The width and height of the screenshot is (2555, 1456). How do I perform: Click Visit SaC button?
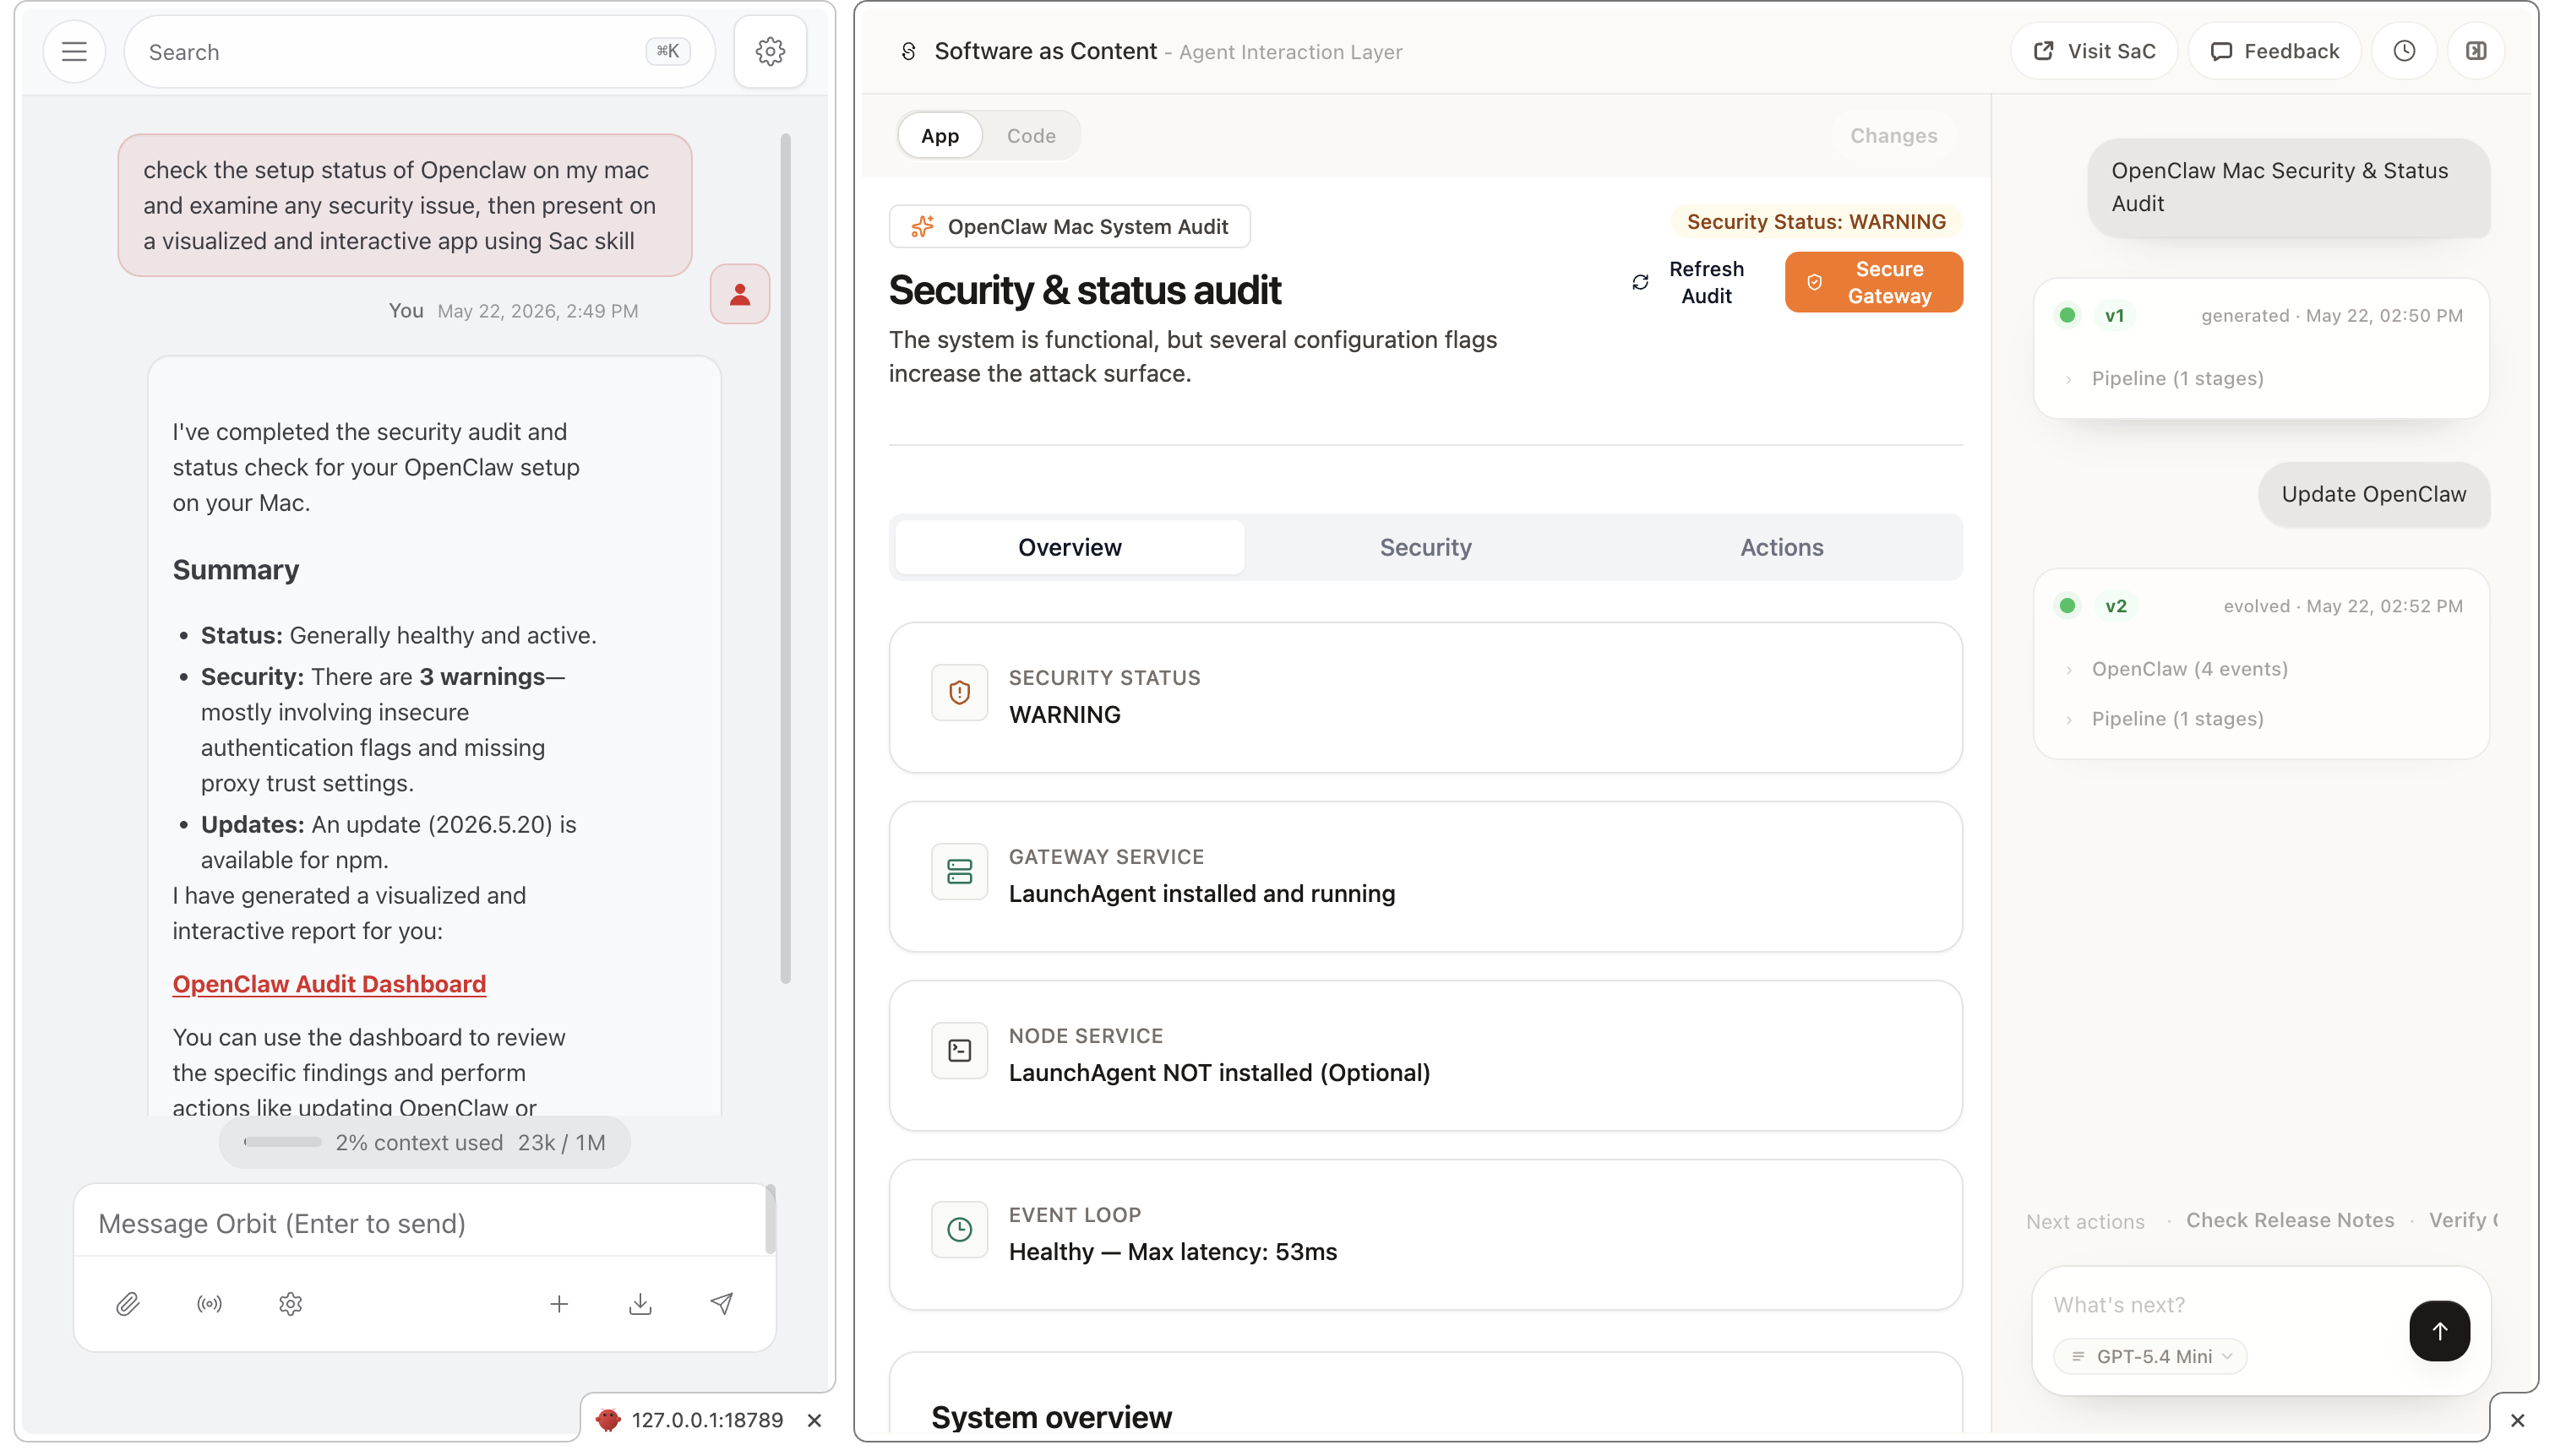coord(2093,51)
